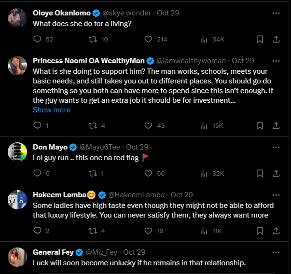View analytics on Hakeem Lamba's 11K views

click(204, 231)
